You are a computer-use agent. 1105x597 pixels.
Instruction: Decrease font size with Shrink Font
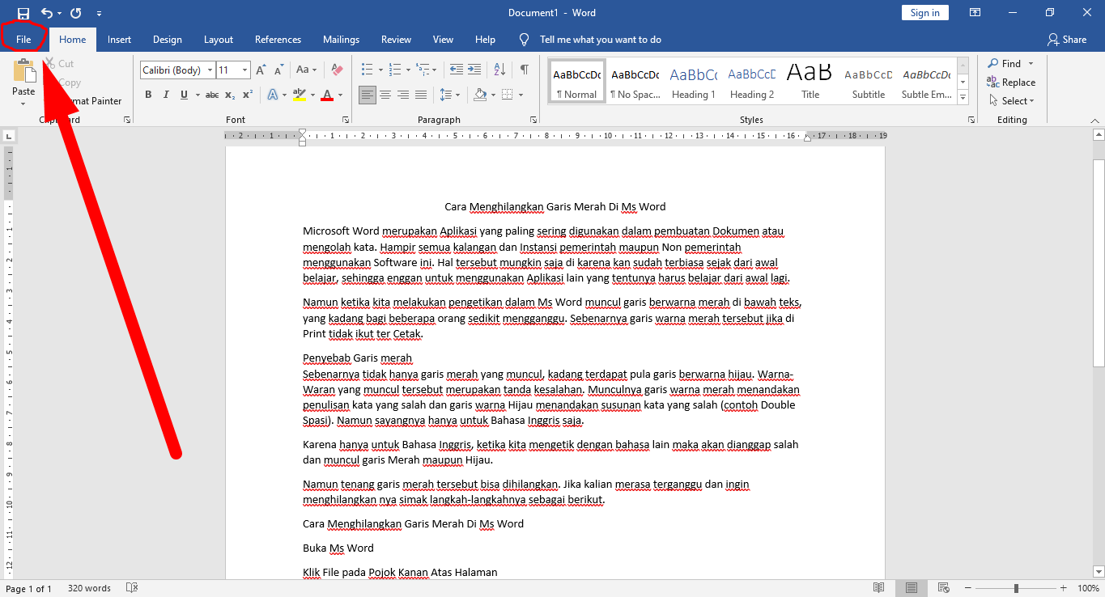278,70
